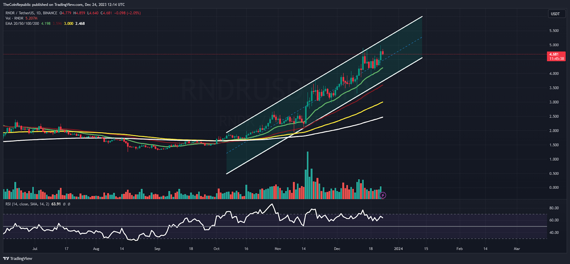Click the volume value 5.207M
This screenshot has width=570, height=264.
(31, 18)
